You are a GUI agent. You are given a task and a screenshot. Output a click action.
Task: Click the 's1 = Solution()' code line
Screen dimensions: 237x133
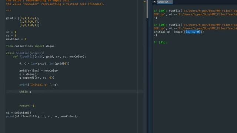[19, 113]
